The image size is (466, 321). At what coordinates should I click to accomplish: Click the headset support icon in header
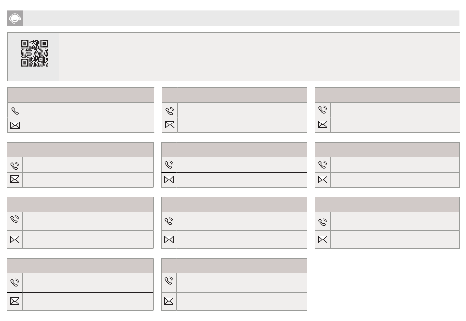[15, 19]
